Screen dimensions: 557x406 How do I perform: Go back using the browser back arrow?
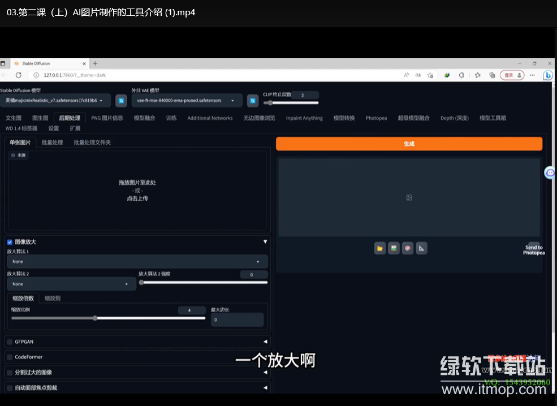[5, 75]
